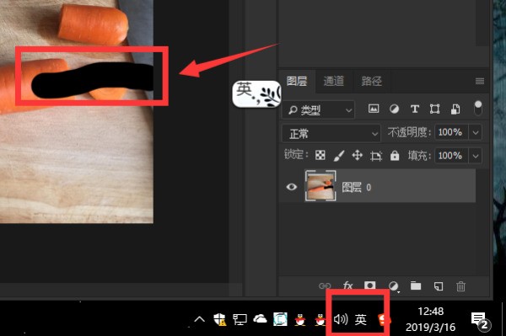Switch to the 通道 tab

click(x=334, y=81)
